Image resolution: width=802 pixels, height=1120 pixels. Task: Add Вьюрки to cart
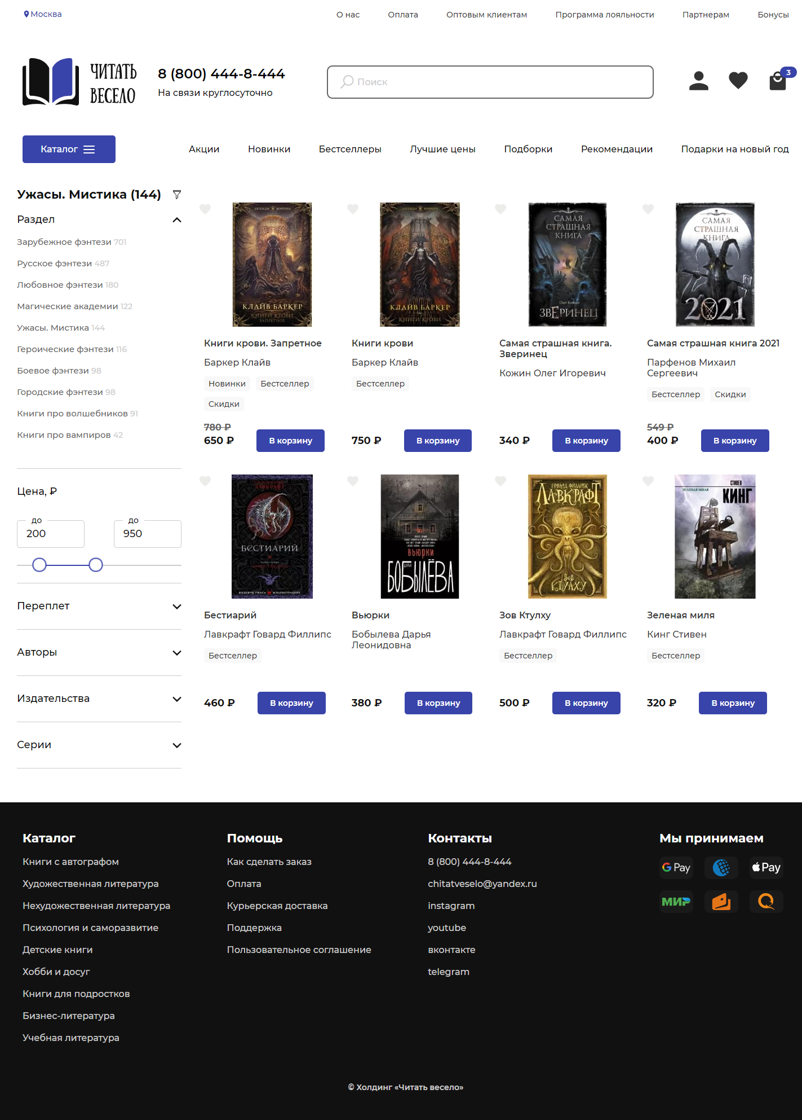click(x=438, y=703)
